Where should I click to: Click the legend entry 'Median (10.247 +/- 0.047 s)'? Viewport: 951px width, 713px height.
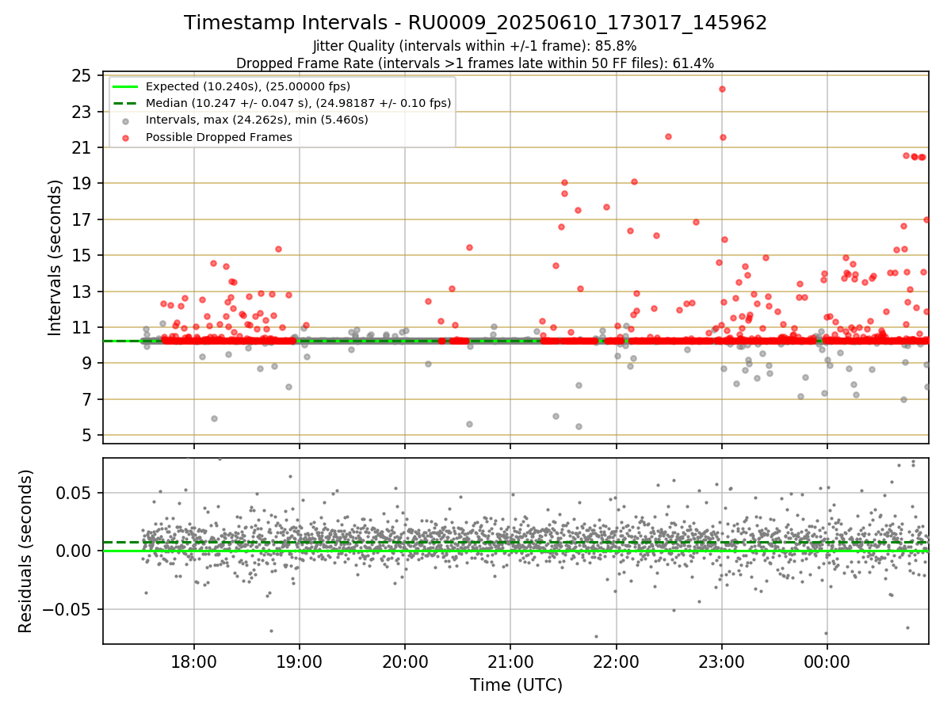coord(298,103)
